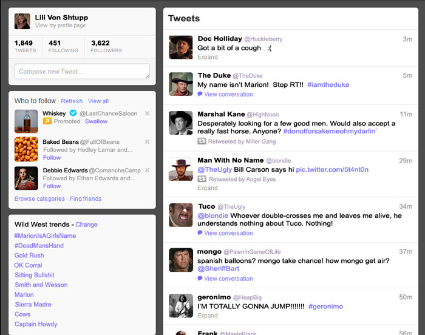Image resolution: width=425 pixels, height=335 pixels.
Task: Open the #DeadMansHand trend
Action: point(39,246)
